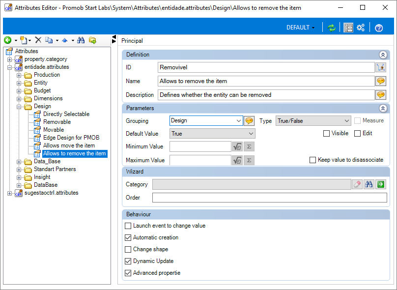Click the ID lookup icon beside Removivel
This screenshot has height=290, width=397.
[x=381, y=67]
